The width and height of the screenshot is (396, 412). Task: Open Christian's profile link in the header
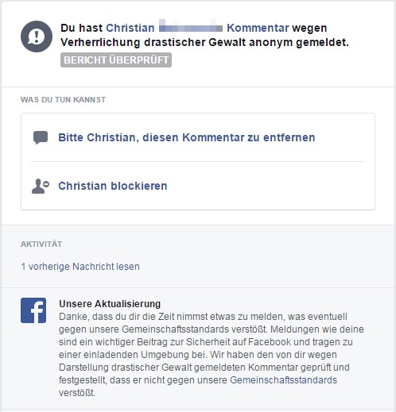130,28
